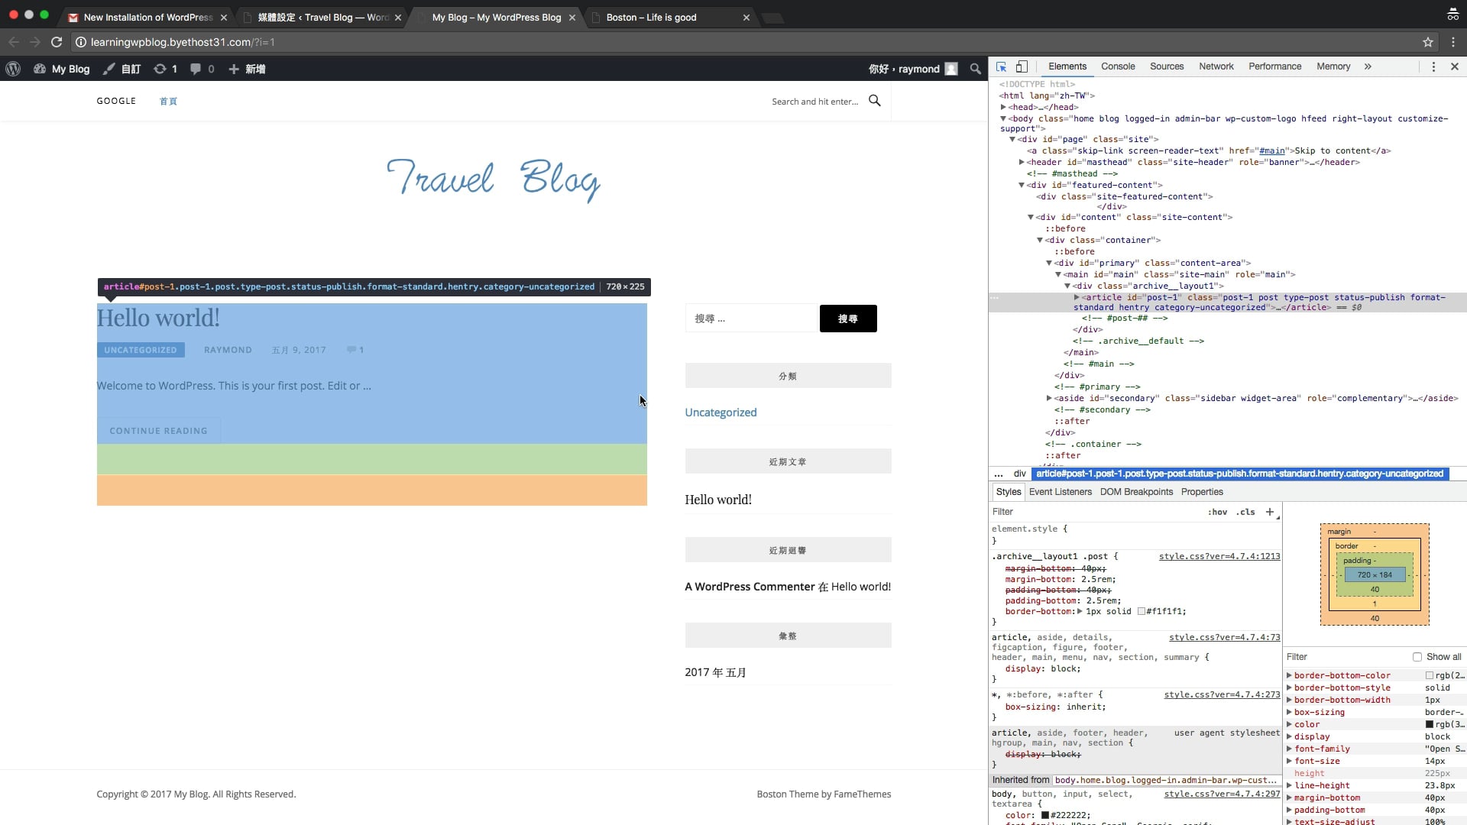Reload the page
The height and width of the screenshot is (825, 1467).
coord(57,42)
